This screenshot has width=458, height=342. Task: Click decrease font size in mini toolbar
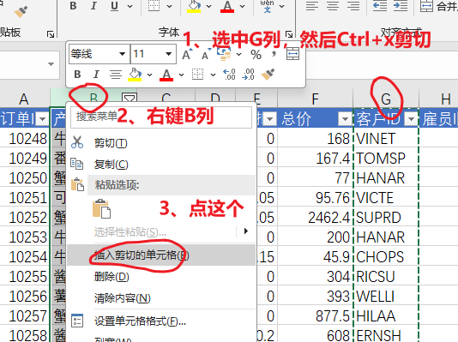[206, 54]
